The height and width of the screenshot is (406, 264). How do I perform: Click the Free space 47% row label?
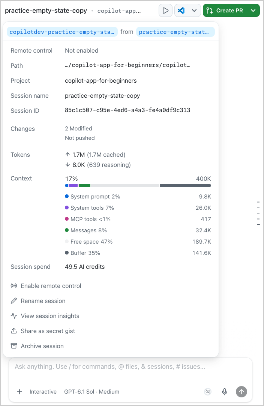[x=91, y=242]
